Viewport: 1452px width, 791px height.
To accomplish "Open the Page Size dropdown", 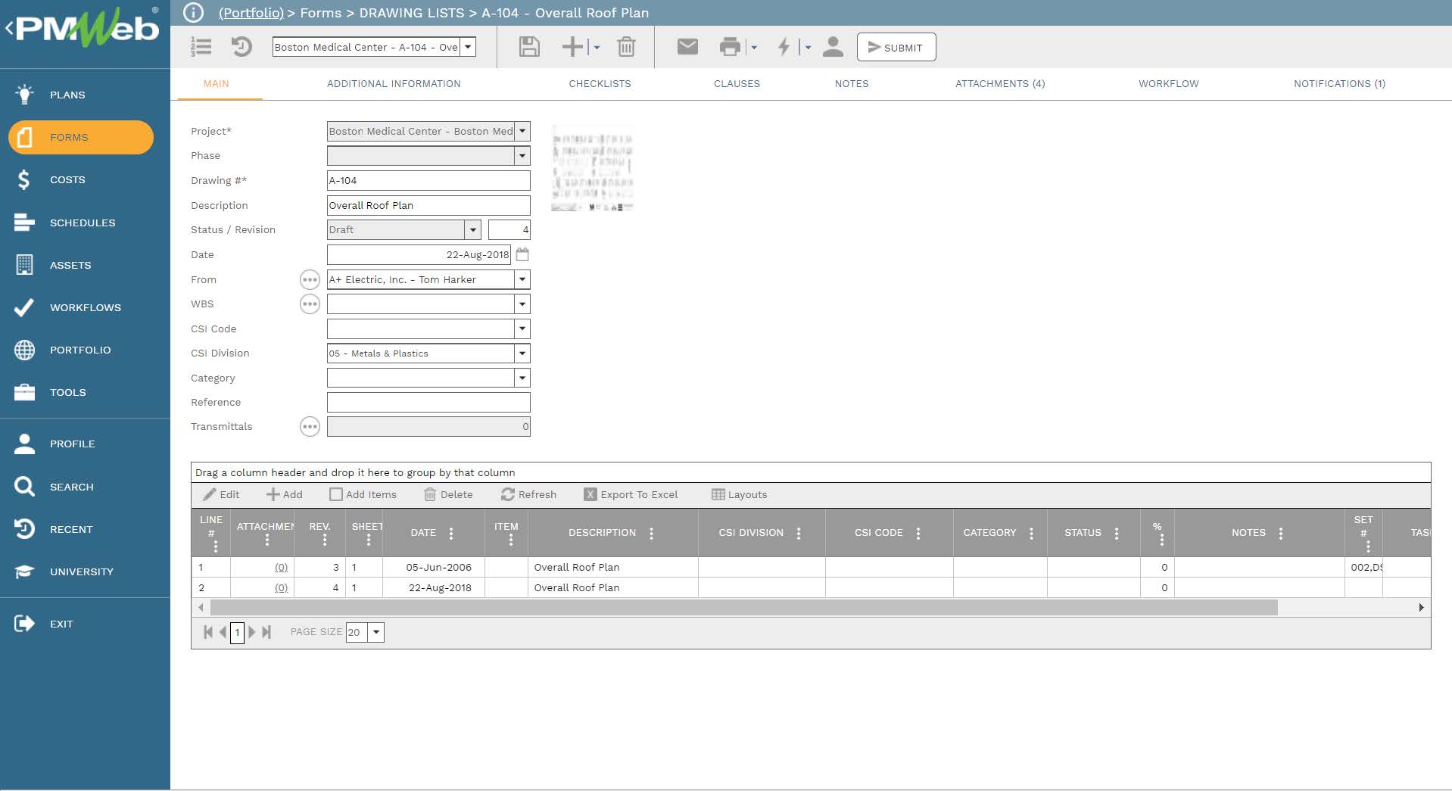I will 376,632.
